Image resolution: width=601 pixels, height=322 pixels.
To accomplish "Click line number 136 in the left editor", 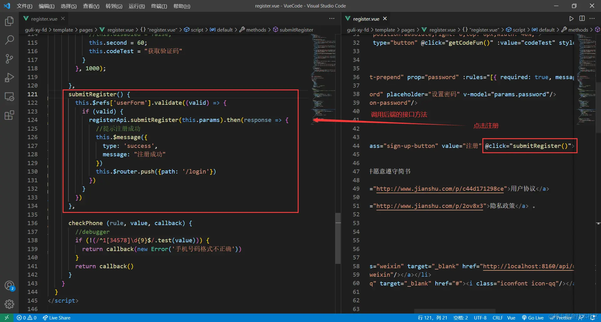I will [33, 223].
